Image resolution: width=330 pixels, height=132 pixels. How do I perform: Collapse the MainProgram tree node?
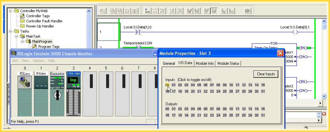click(23, 41)
